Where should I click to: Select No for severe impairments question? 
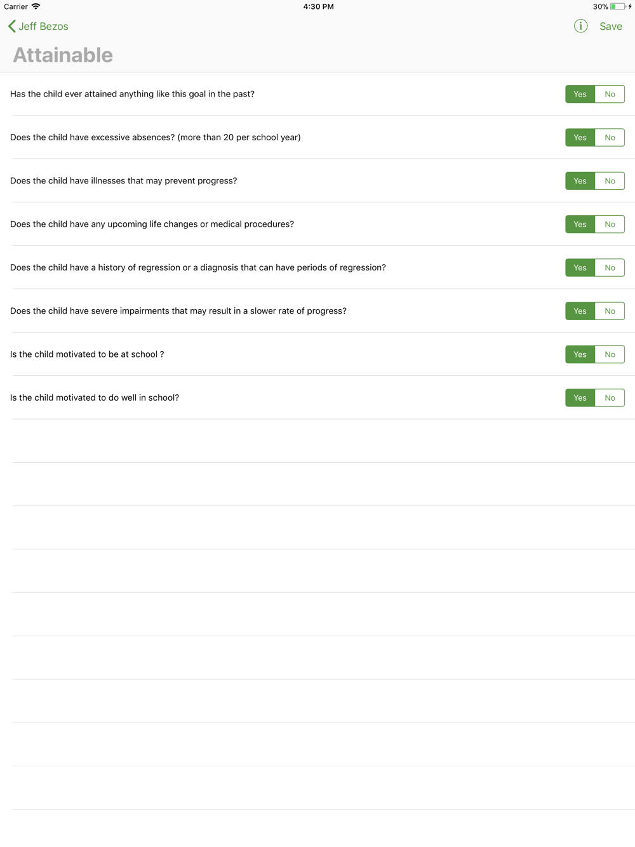610,311
